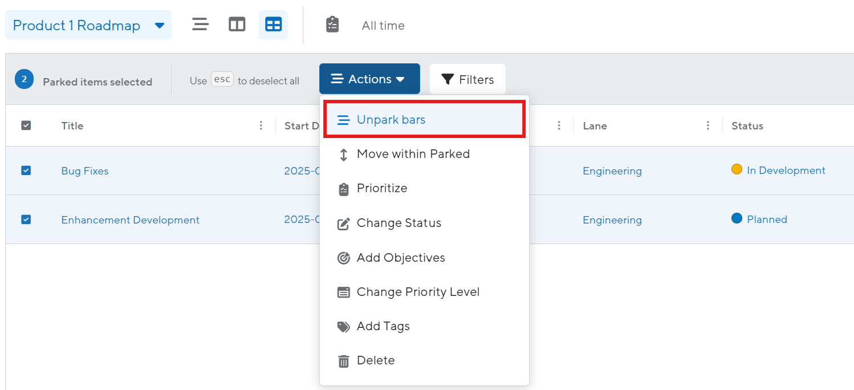This screenshot has height=390, width=854.
Task: Click the Delete option with trash icon
Action: click(375, 360)
